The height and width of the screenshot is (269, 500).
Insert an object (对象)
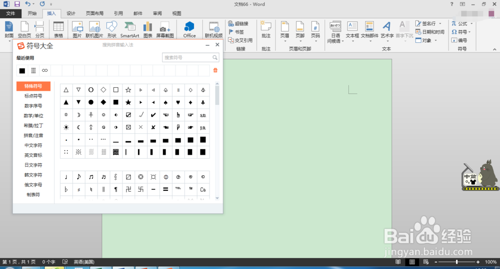tap(426, 40)
